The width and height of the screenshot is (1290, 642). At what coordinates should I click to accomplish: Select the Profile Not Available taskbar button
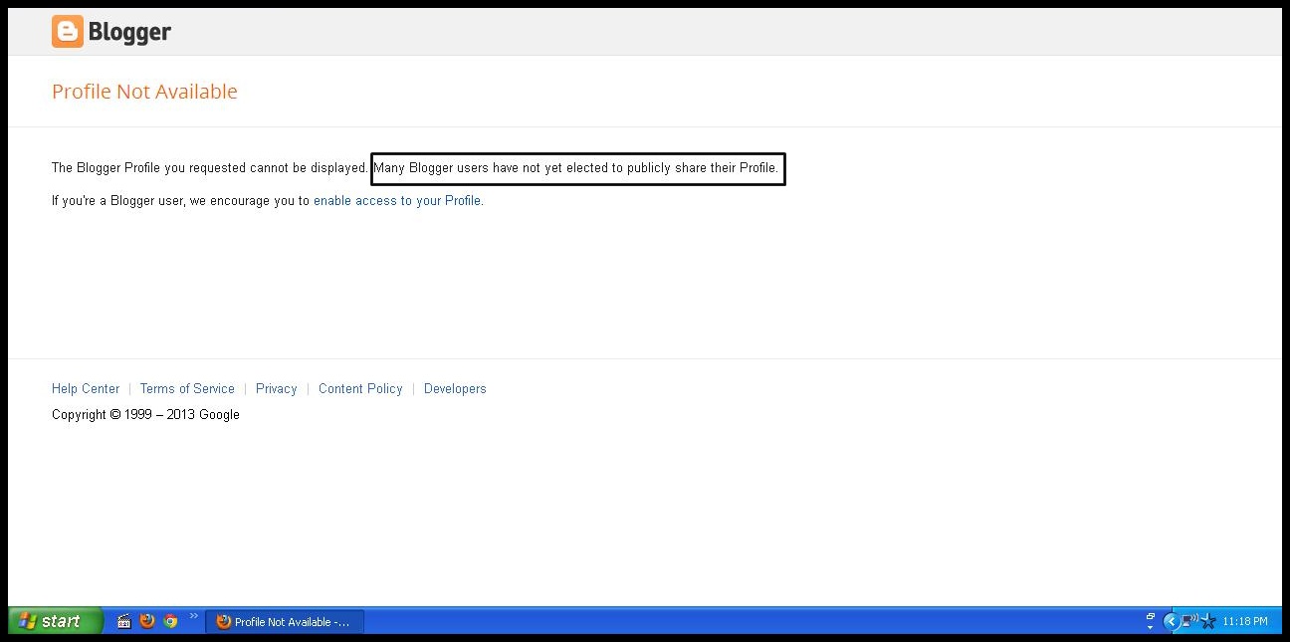click(285, 621)
